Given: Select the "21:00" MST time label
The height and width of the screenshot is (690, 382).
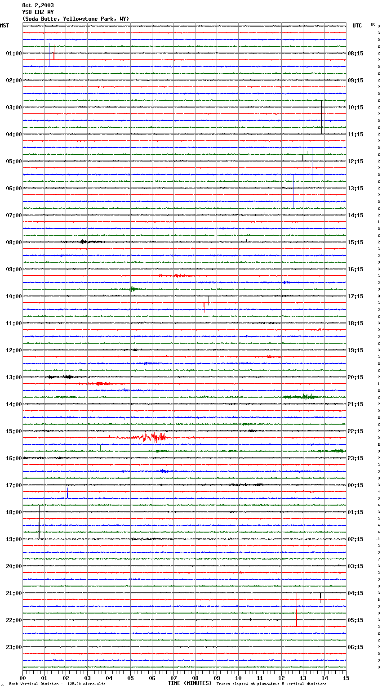Looking at the screenshot, I should pos(14,593).
